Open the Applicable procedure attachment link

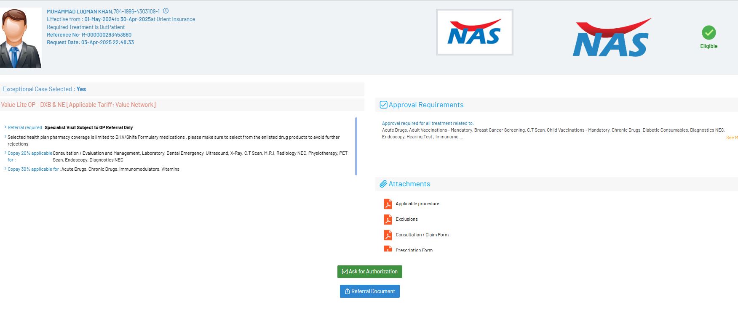click(x=417, y=204)
